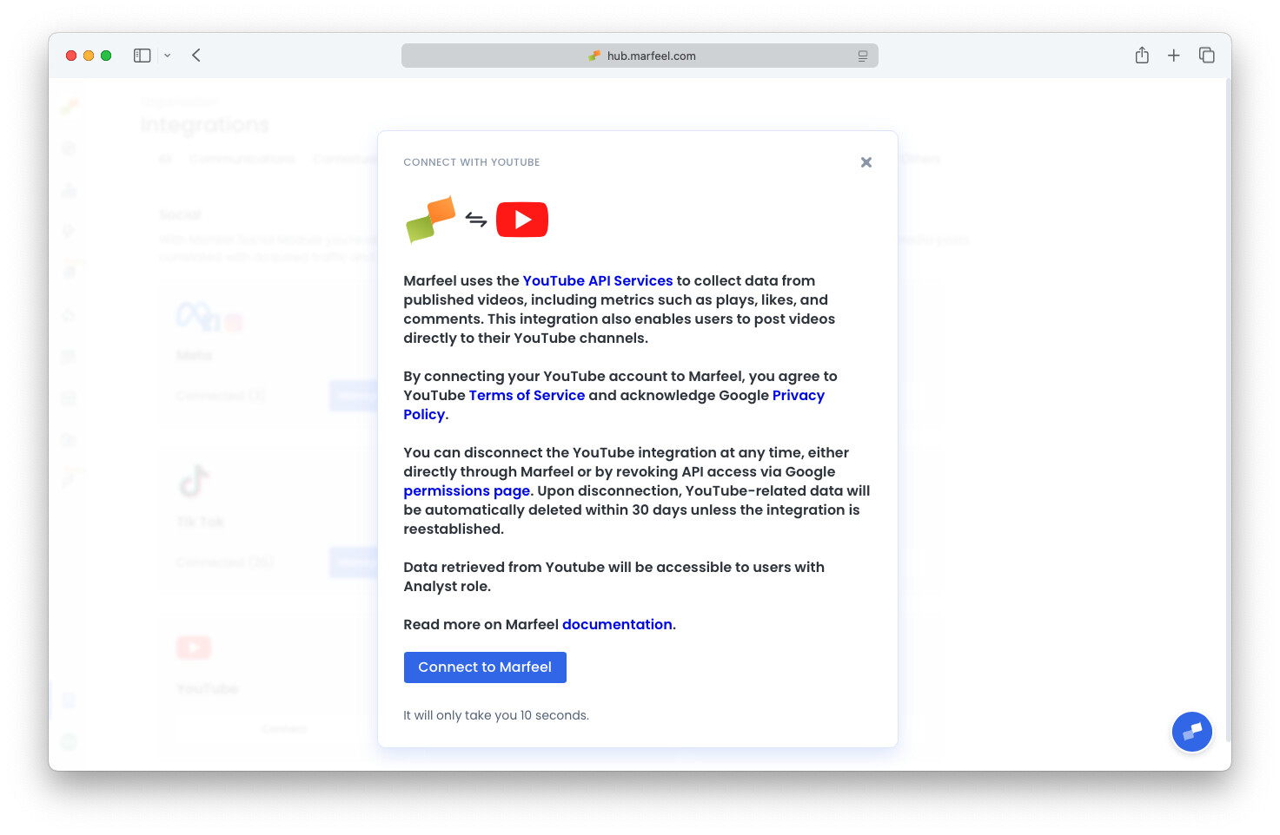Image resolution: width=1280 pixels, height=835 pixels.
Task: Show the tab overview icon
Action: coord(1207,55)
